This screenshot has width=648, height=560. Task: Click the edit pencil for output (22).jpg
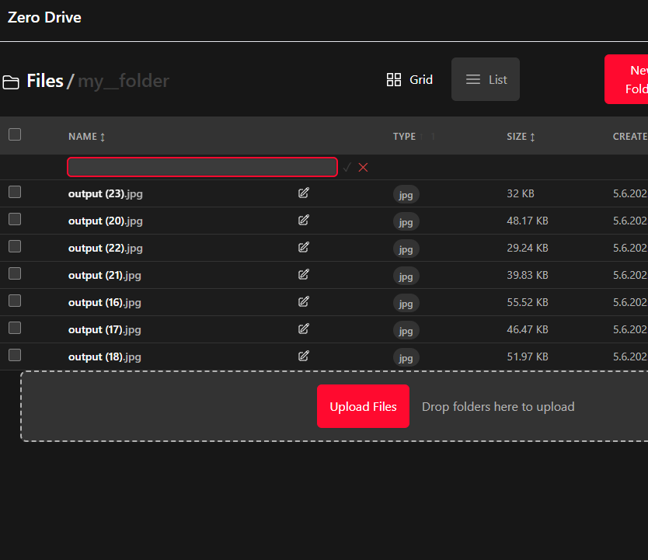(304, 247)
